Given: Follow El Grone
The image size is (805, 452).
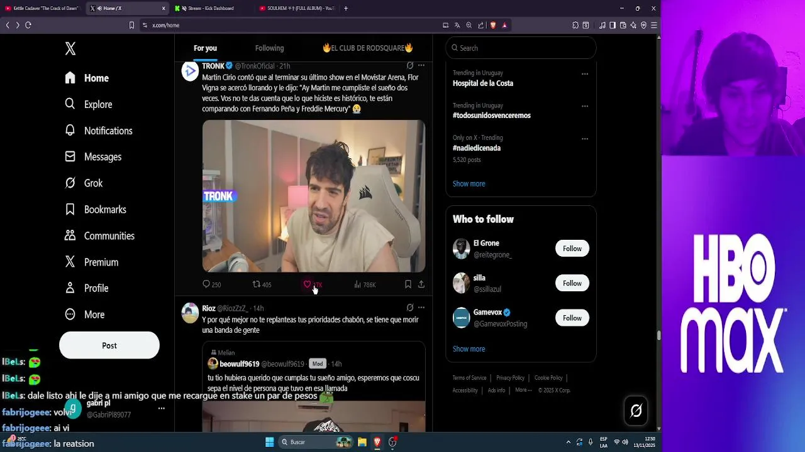Looking at the screenshot, I should (x=572, y=249).
